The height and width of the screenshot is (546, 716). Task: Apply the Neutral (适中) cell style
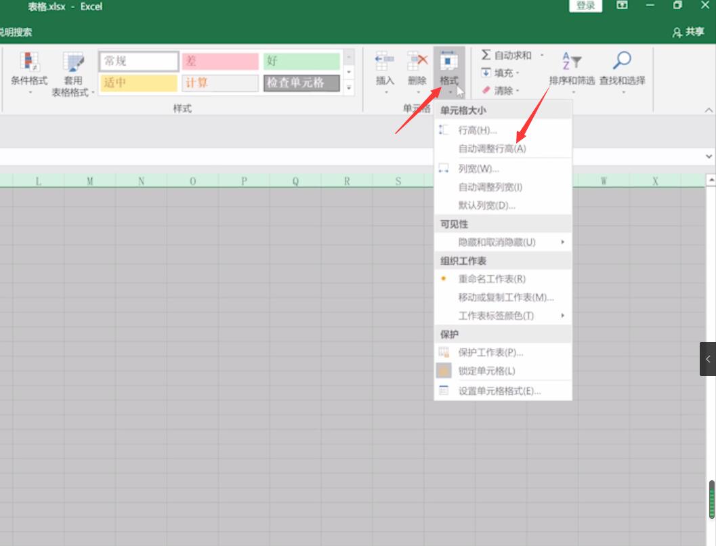(139, 83)
